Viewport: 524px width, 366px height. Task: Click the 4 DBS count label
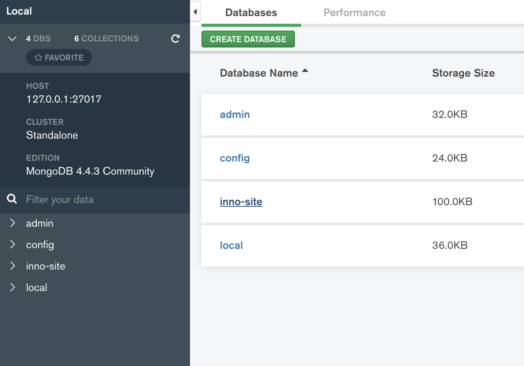[x=38, y=39]
